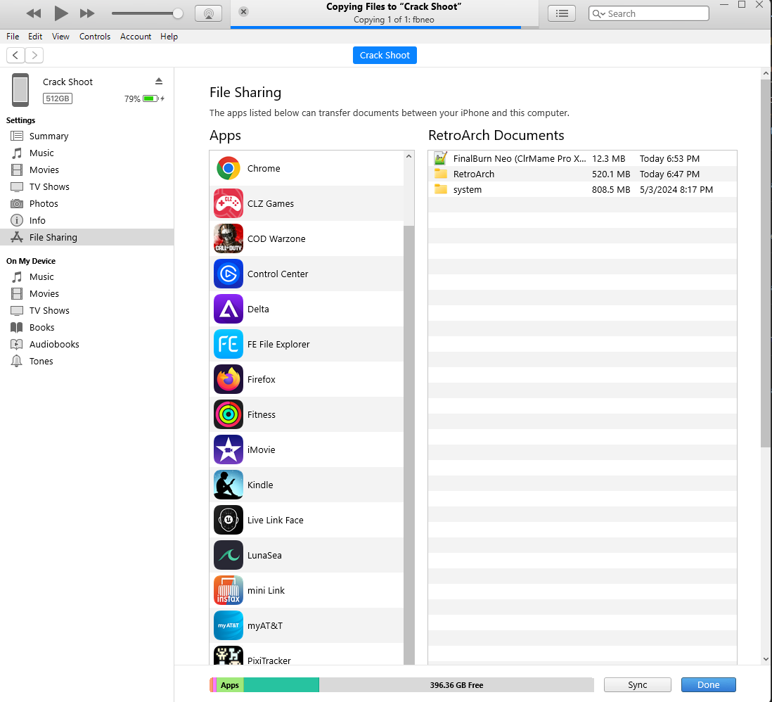Select the Control Center app icon

pos(229,274)
